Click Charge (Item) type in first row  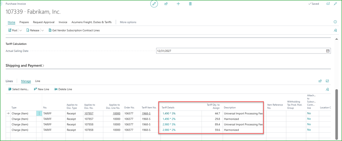click(20, 113)
